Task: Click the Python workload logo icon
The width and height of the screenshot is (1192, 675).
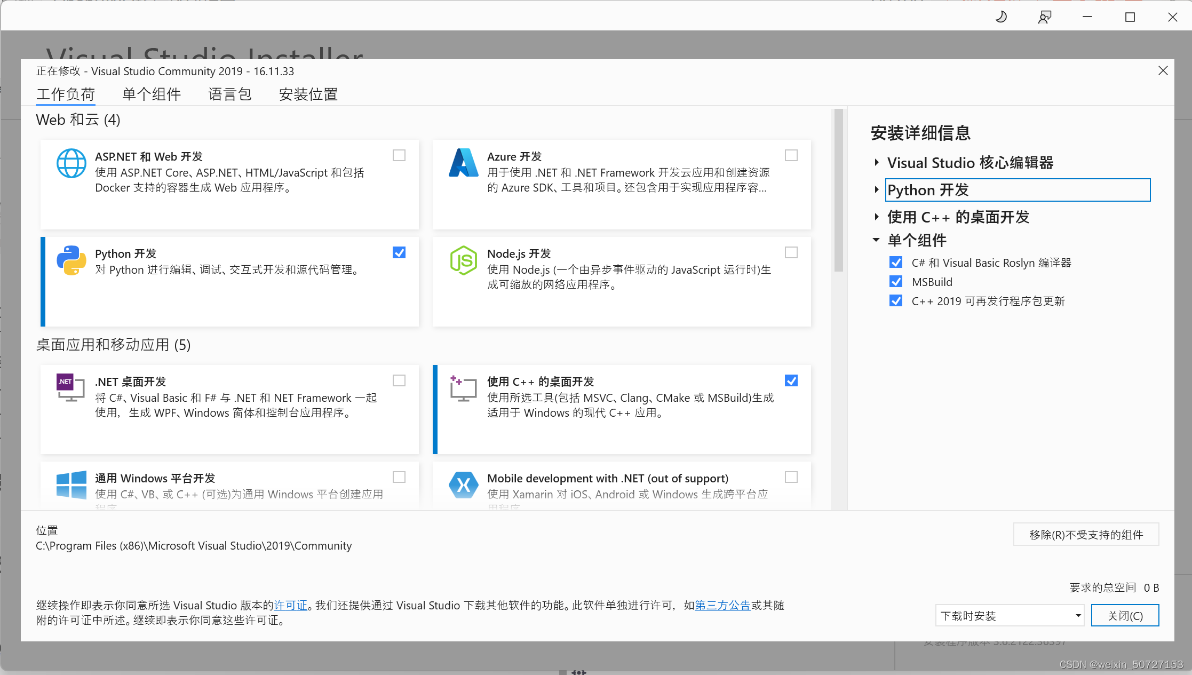Action: [71, 260]
